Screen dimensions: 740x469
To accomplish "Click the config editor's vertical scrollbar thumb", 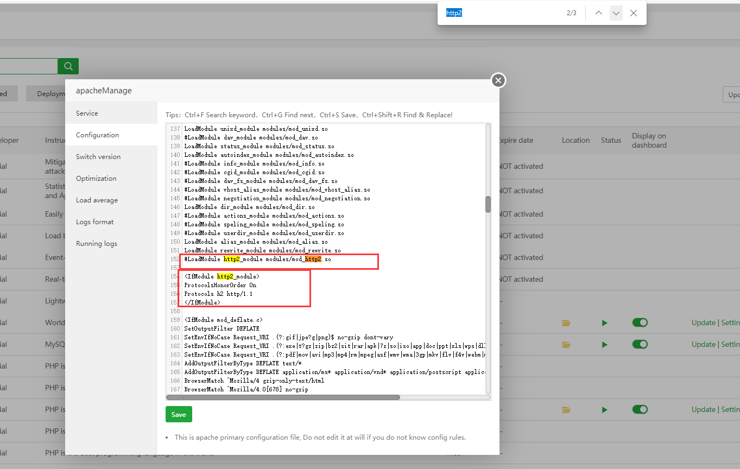I will 488,204.
